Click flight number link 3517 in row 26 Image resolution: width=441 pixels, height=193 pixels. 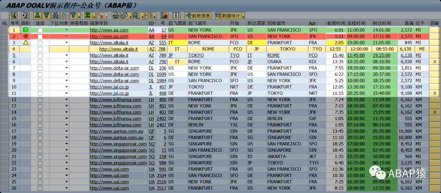click(161, 188)
